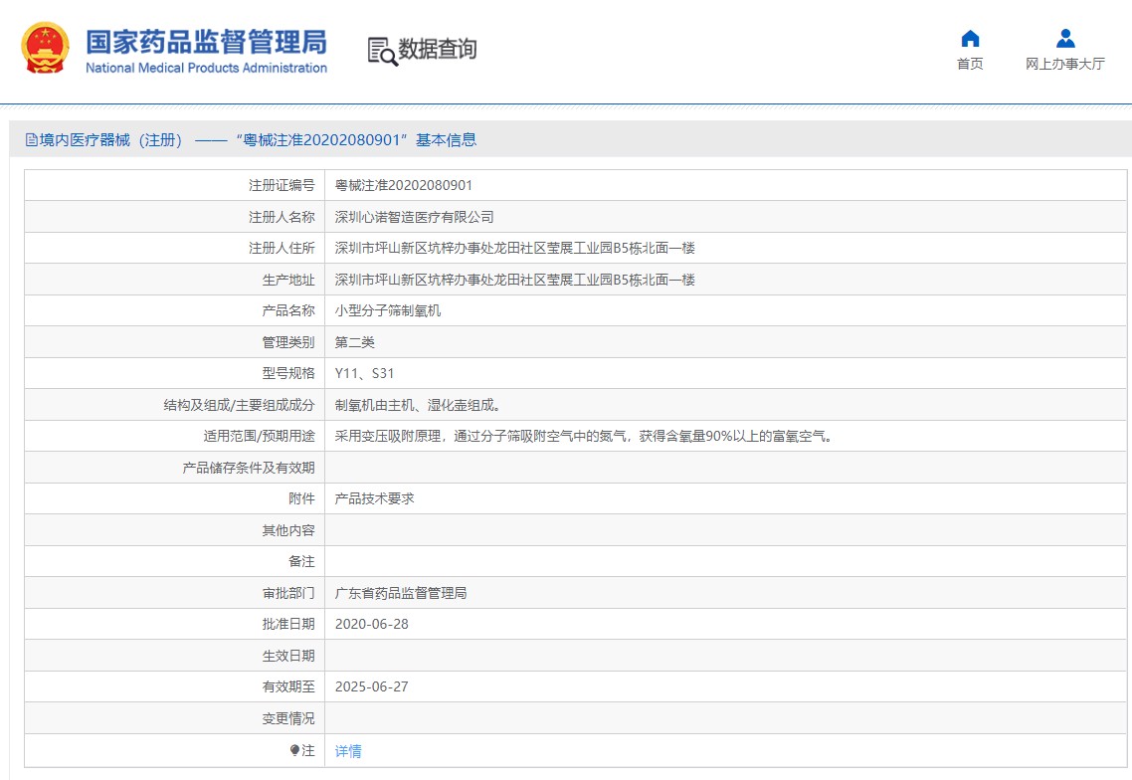Click the document icon before 境内医疗器械
Image resolution: width=1132 pixels, height=780 pixels.
click(32, 140)
